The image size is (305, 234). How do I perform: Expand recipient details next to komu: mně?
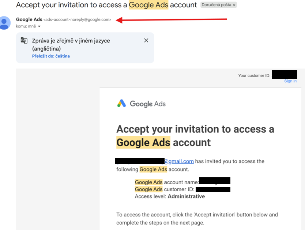click(x=39, y=26)
